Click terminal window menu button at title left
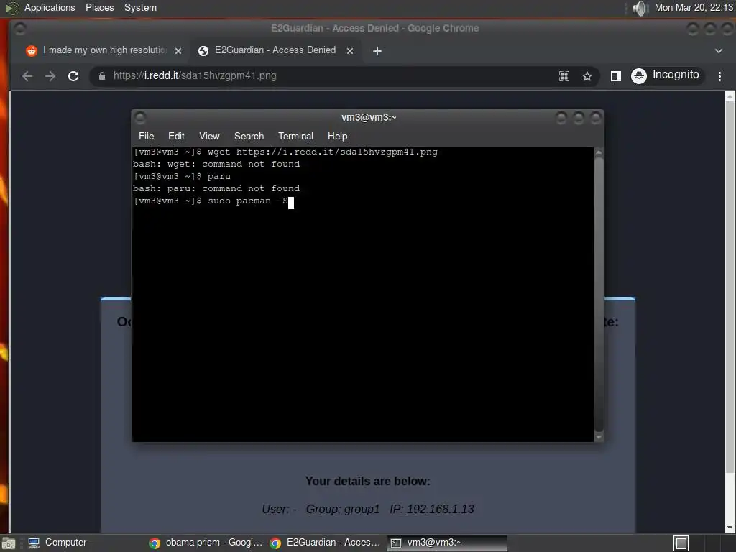 point(140,117)
